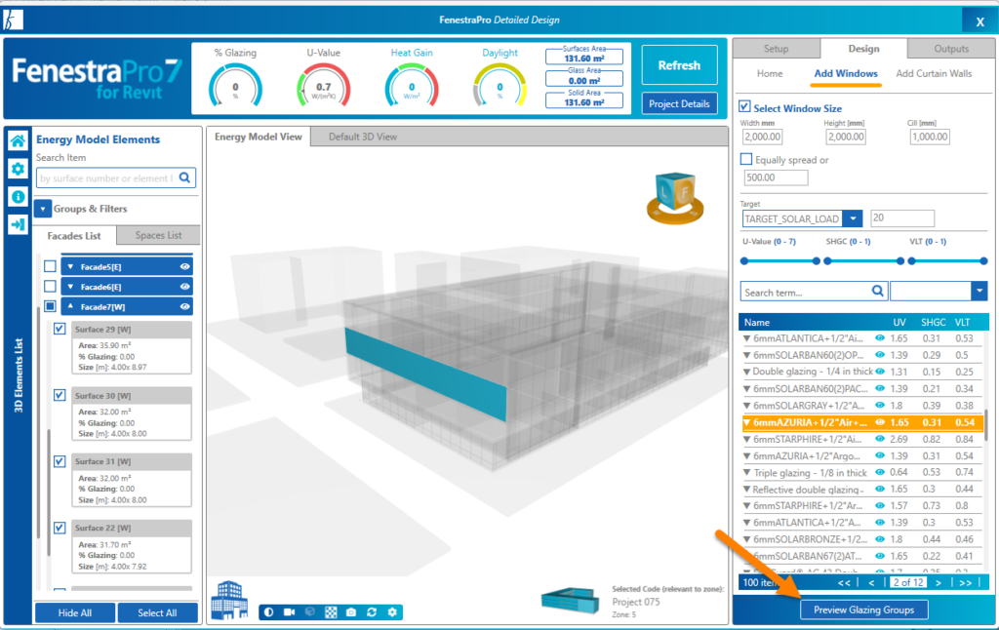Expand Groups & Filters section
The image size is (999, 630).
tap(43, 209)
